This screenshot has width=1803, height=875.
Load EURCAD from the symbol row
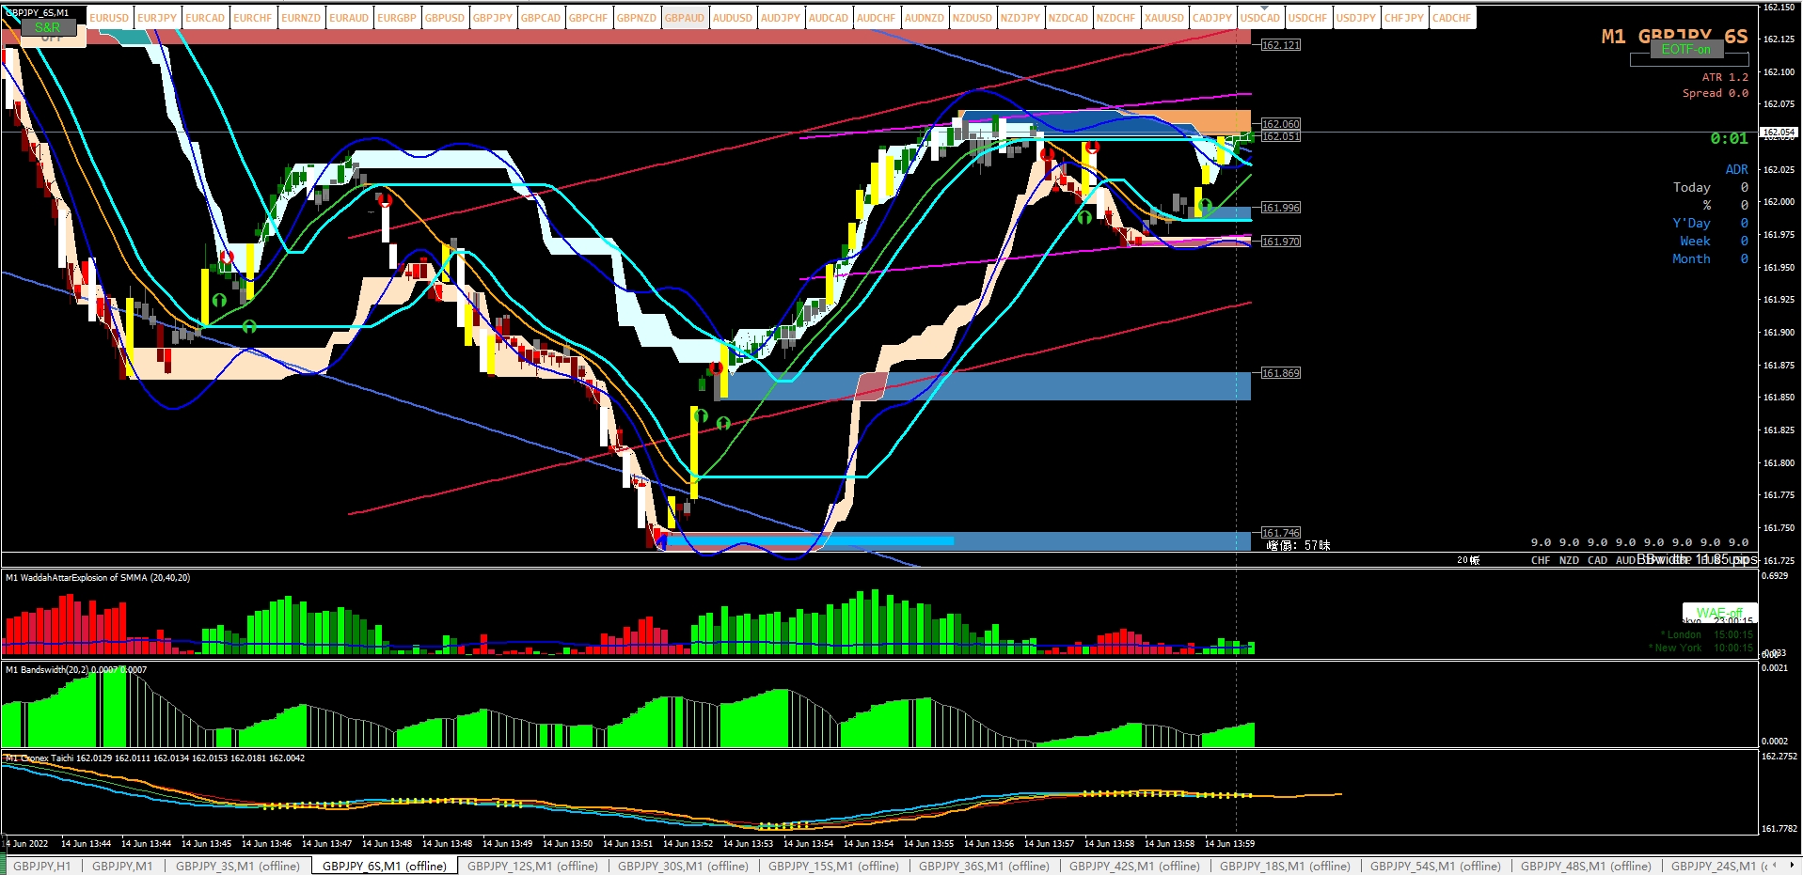[x=205, y=18]
